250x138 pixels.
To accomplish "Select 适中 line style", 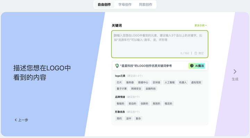I will pyautogui.click(x=129, y=119).
